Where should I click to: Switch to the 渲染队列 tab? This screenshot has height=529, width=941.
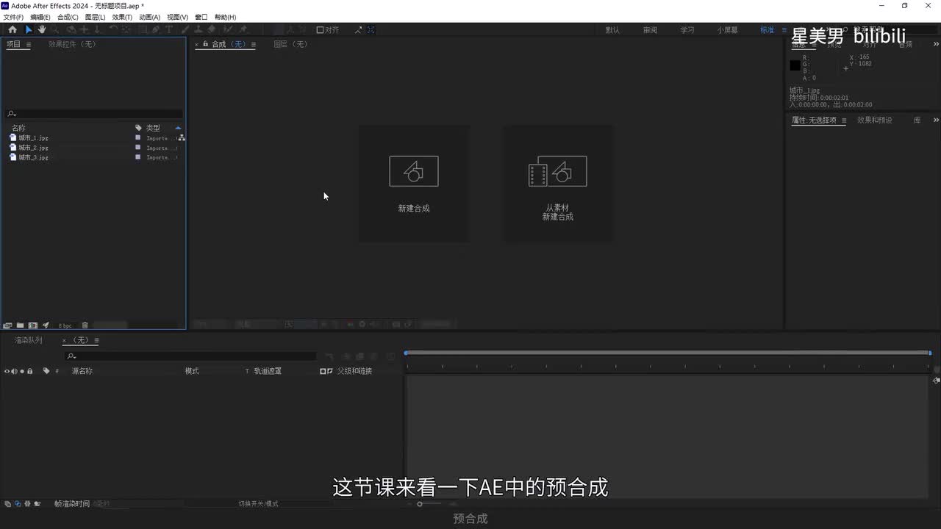click(x=29, y=341)
